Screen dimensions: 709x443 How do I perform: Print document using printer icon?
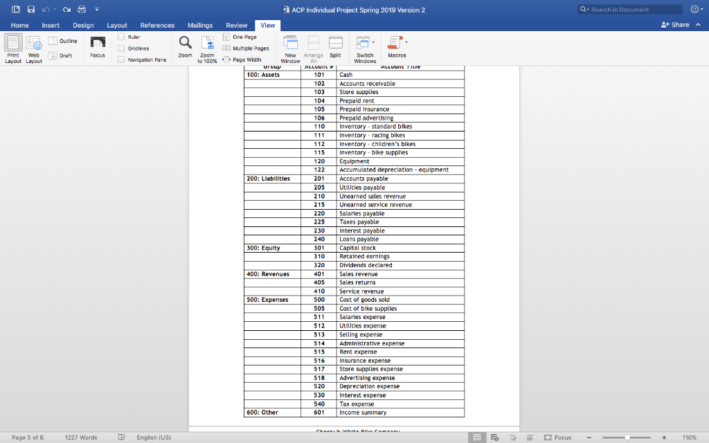click(82, 10)
